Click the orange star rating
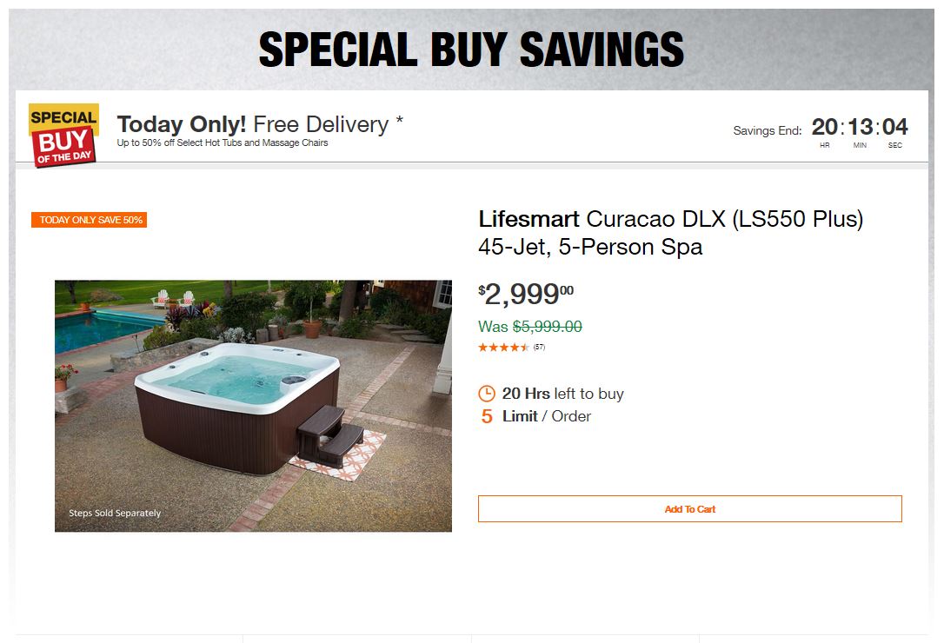The width and height of the screenshot is (944, 643). click(503, 348)
